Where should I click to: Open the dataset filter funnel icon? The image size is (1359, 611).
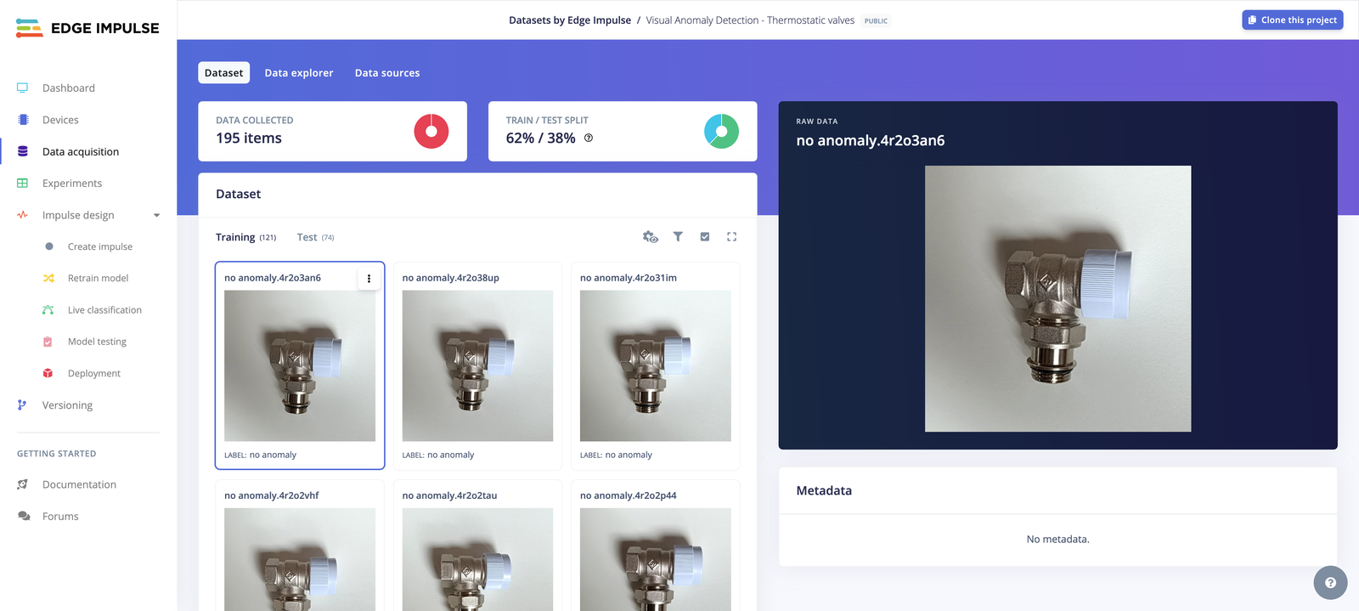tap(678, 237)
